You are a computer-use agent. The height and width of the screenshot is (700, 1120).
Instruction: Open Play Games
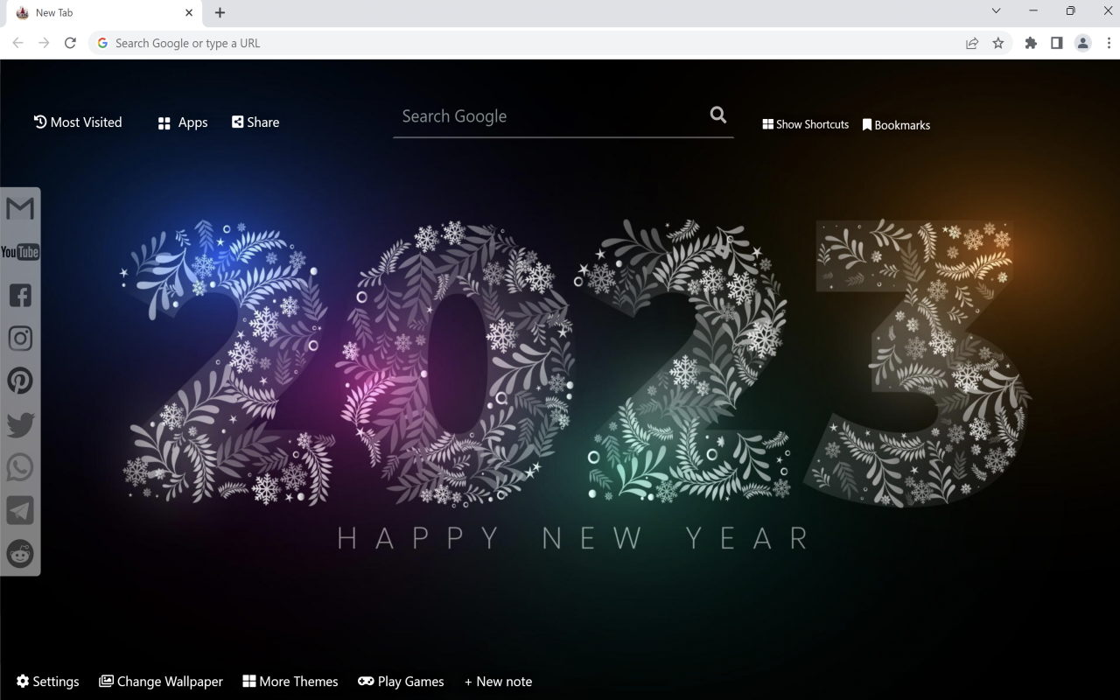pyautogui.click(x=401, y=682)
